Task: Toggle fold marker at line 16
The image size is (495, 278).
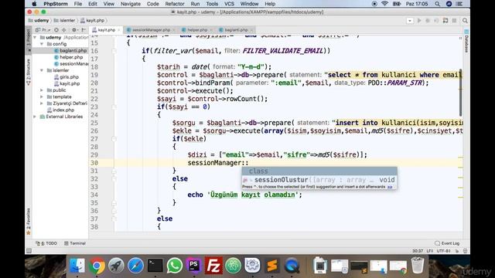Action: point(114,51)
